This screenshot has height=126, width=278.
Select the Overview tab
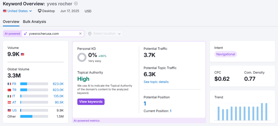click(11, 22)
